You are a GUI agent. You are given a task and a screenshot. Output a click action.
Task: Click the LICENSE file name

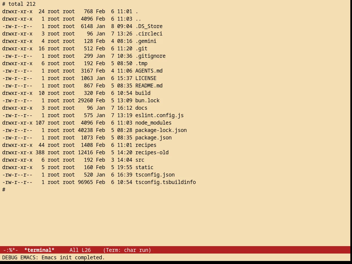point(146,78)
